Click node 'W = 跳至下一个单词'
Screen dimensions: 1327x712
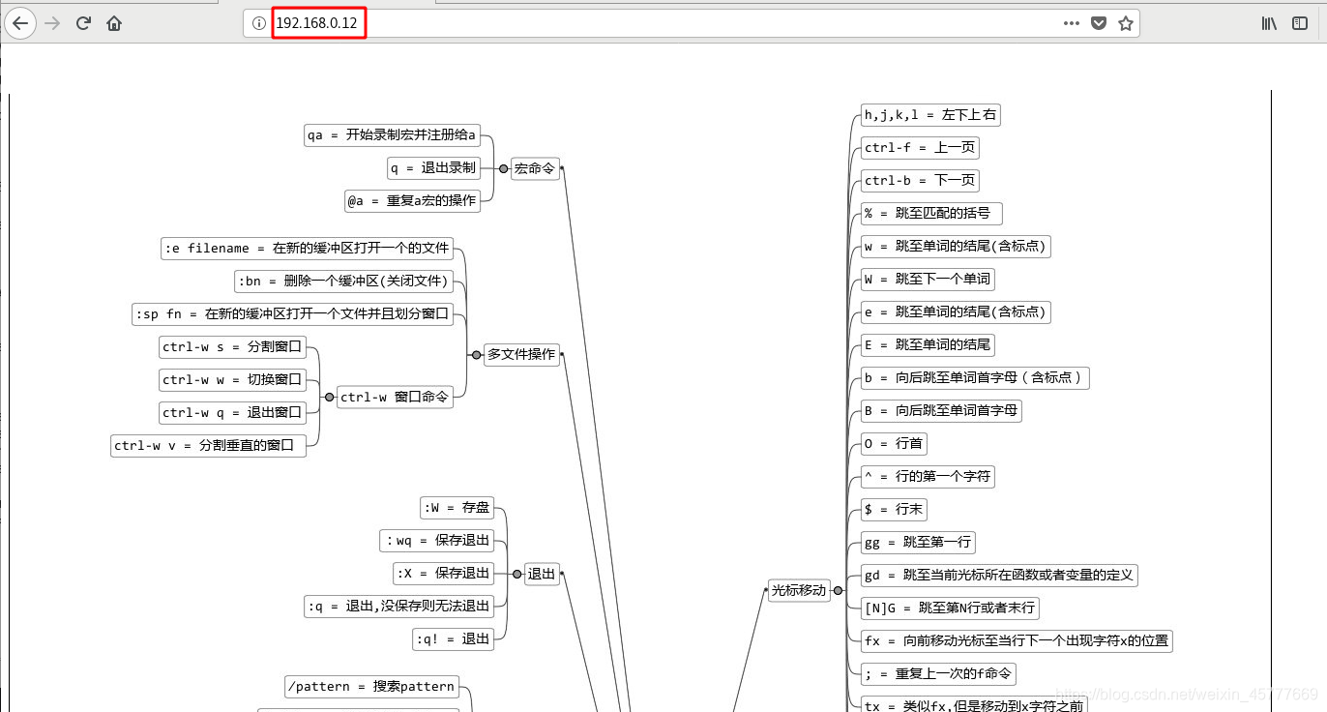(x=928, y=280)
